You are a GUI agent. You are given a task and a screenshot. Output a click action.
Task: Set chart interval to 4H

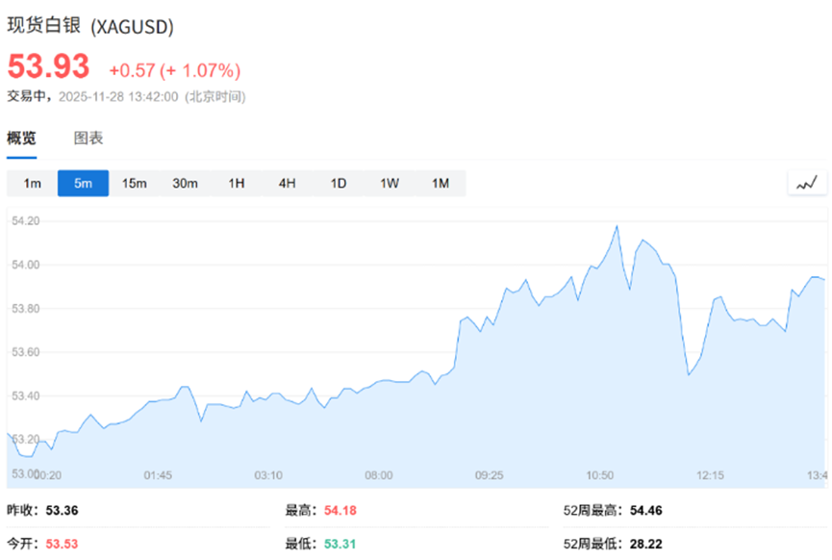(287, 184)
